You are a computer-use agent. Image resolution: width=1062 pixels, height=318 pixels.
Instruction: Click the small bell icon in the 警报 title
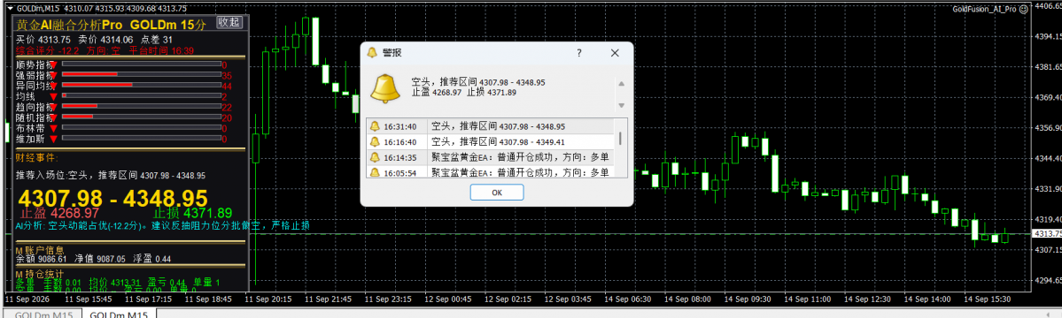click(371, 52)
